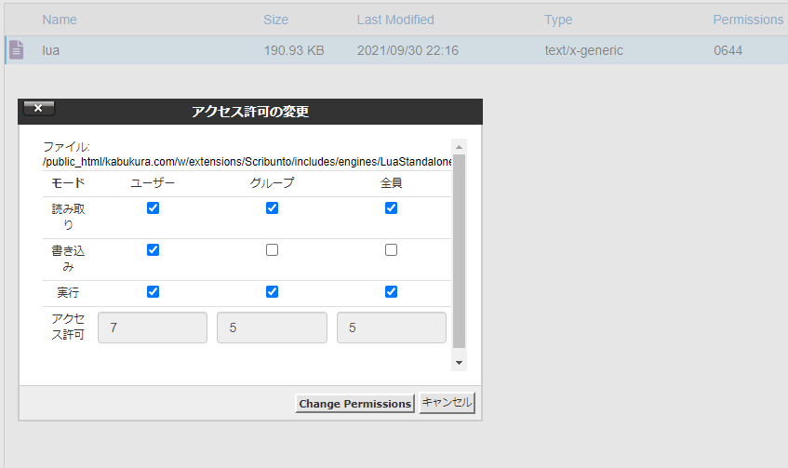Sort files by Last Modified column
788x468 pixels.
pos(394,20)
